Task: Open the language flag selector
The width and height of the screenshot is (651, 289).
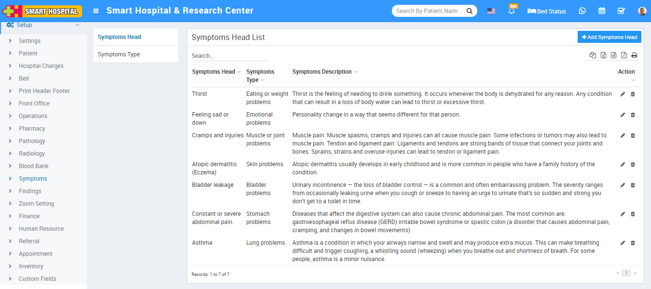Action: click(x=491, y=11)
